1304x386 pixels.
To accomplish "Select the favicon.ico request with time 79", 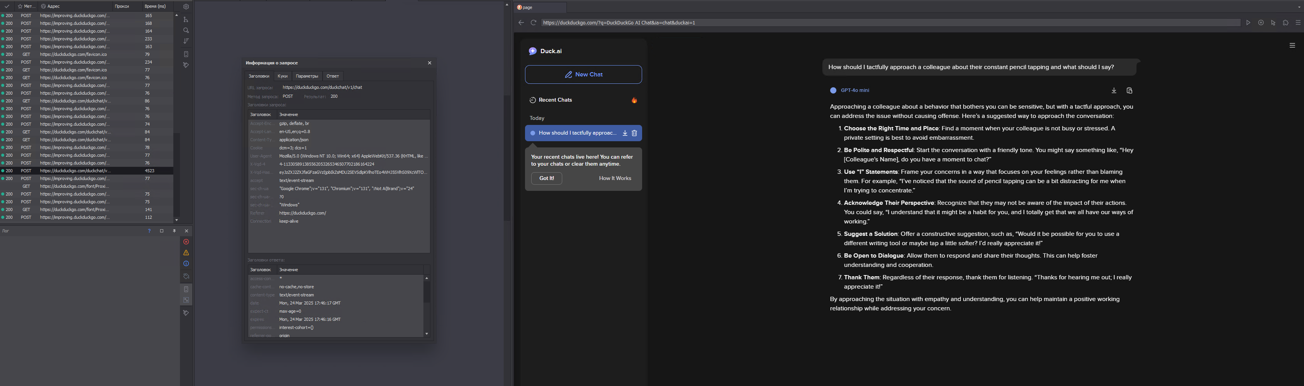I will (x=86, y=54).
